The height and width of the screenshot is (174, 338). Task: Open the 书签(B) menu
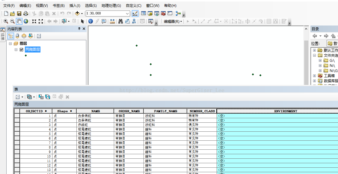(59, 6)
